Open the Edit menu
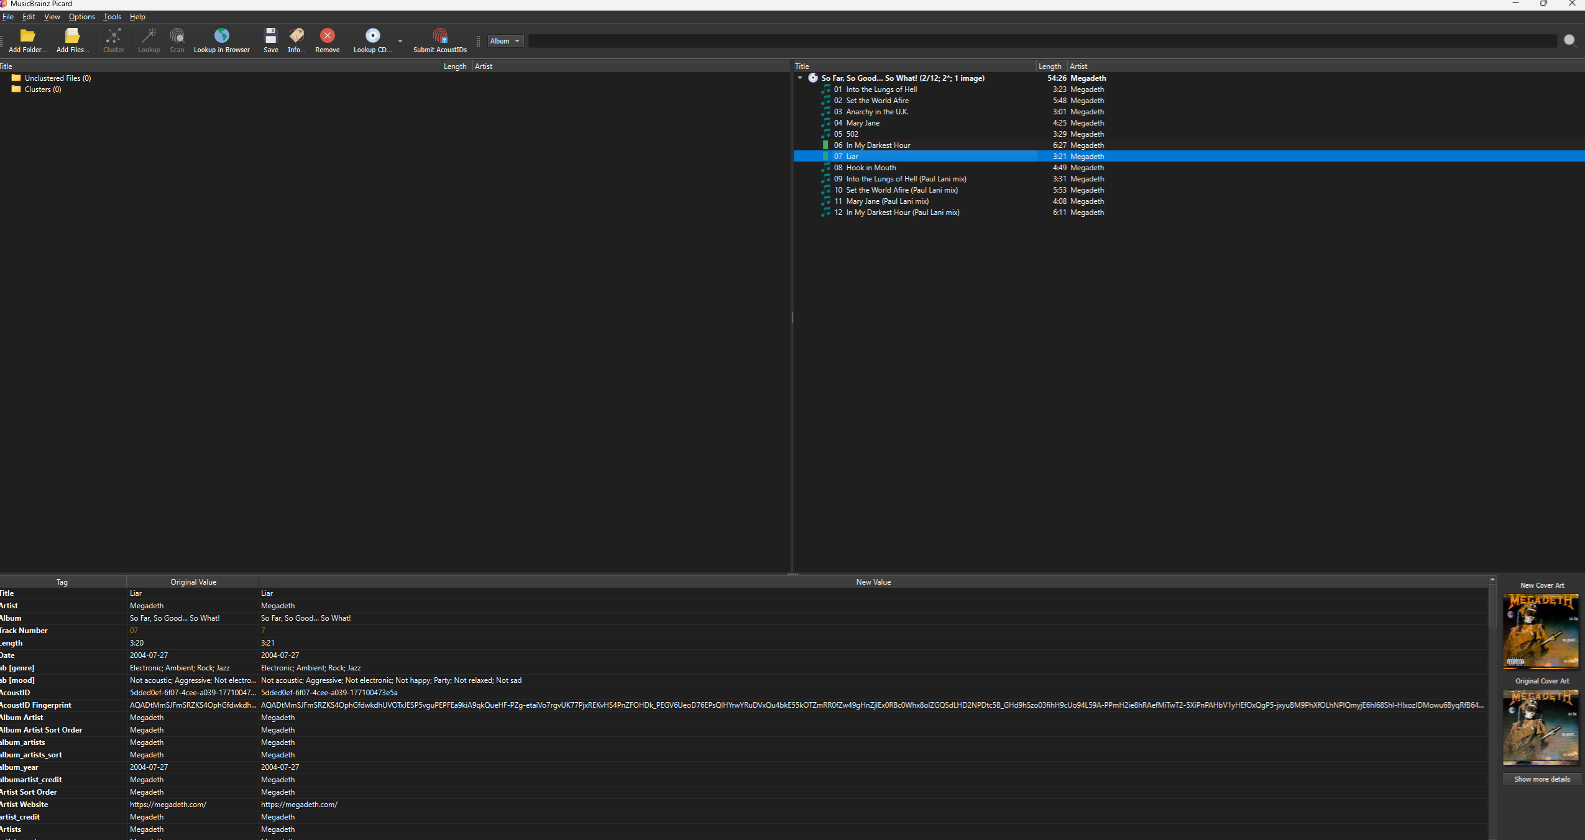The height and width of the screenshot is (840, 1585). tap(29, 17)
